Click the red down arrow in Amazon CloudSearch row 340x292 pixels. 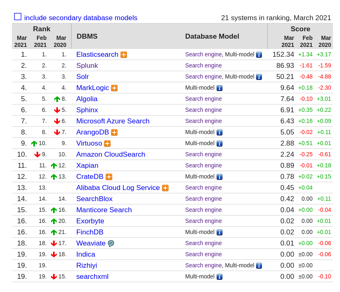click(37, 155)
